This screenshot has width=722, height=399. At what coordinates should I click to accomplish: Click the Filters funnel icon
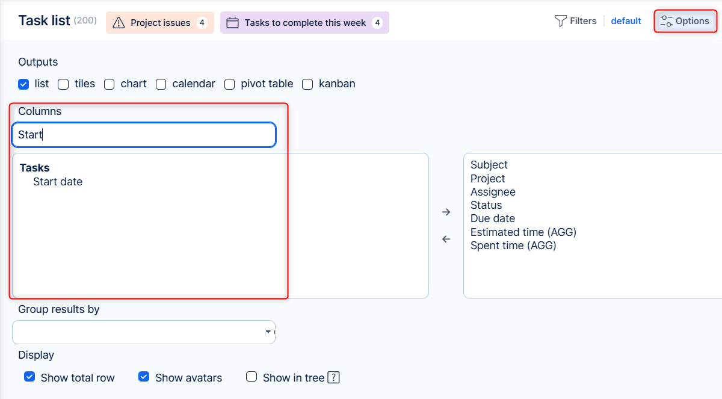pos(560,21)
